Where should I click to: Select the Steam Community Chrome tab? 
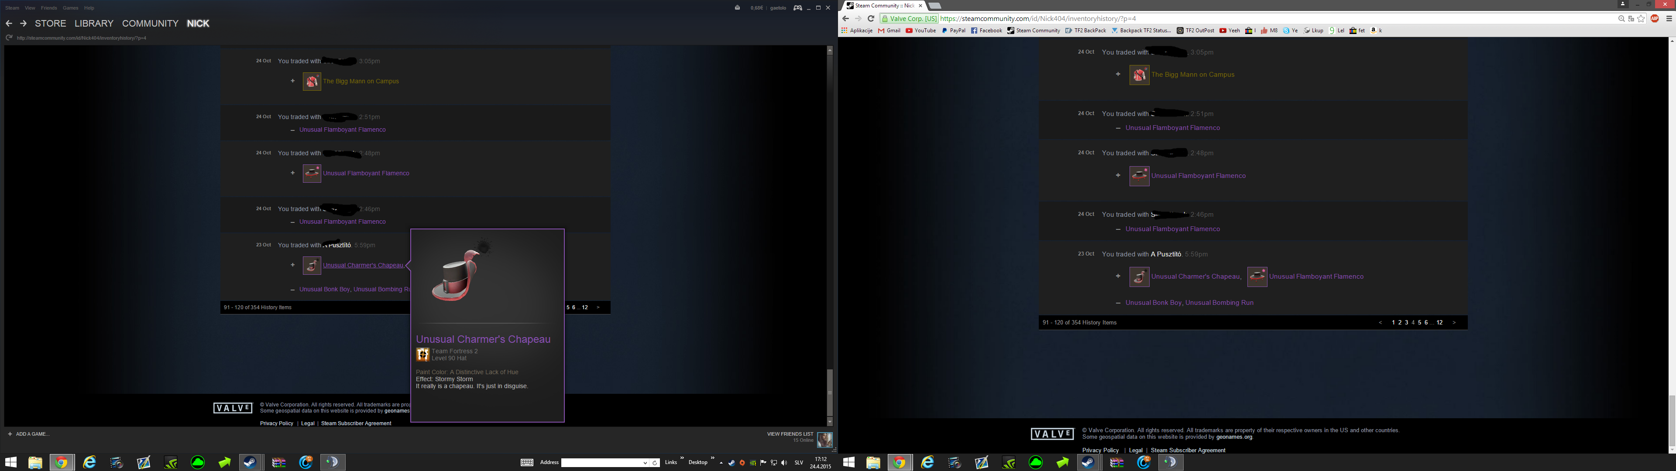883,5
